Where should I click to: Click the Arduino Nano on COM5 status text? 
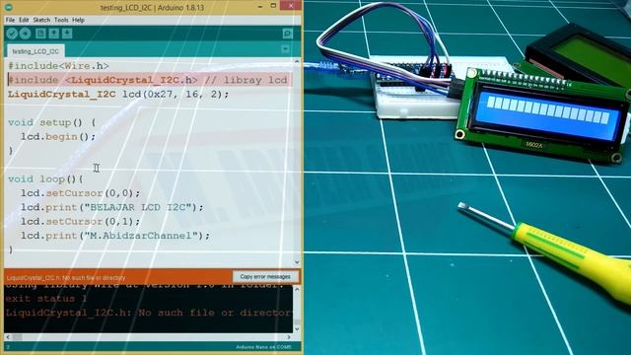[x=263, y=347]
